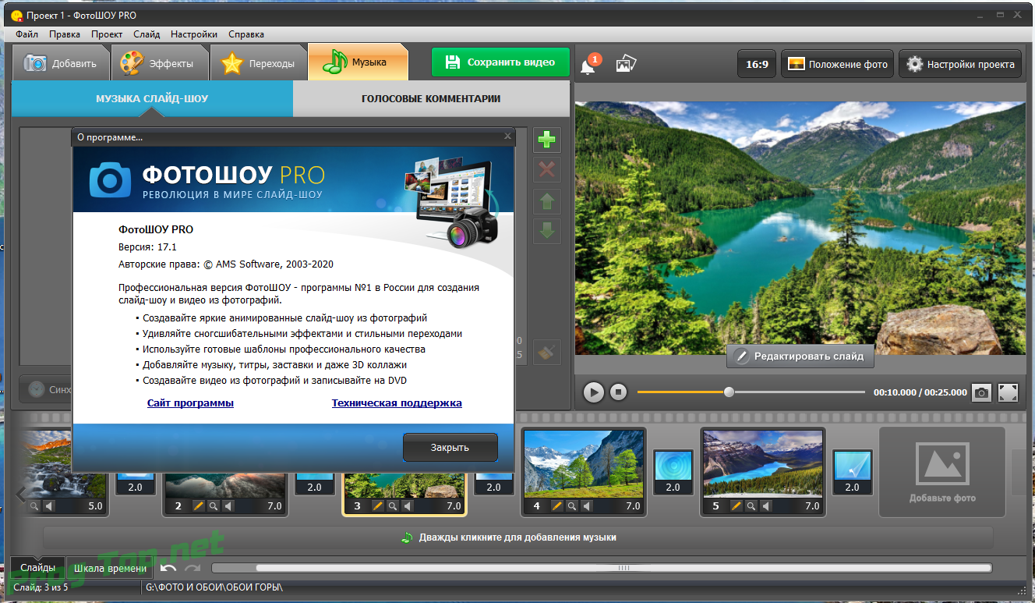Open Настройки проекта
This screenshot has height=603, width=1035.
[960, 65]
